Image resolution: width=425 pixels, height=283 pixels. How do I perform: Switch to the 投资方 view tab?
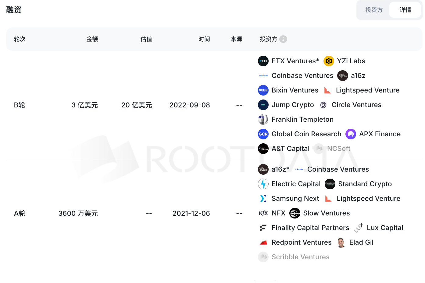point(374,10)
